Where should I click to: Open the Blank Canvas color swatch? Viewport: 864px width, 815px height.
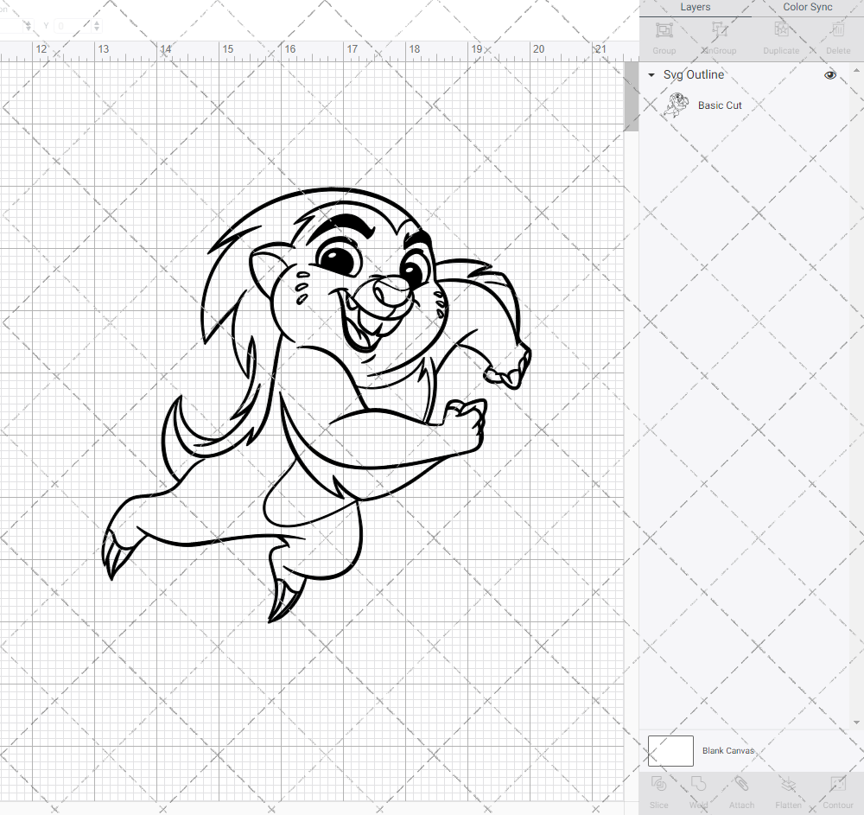click(x=670, y=750)
